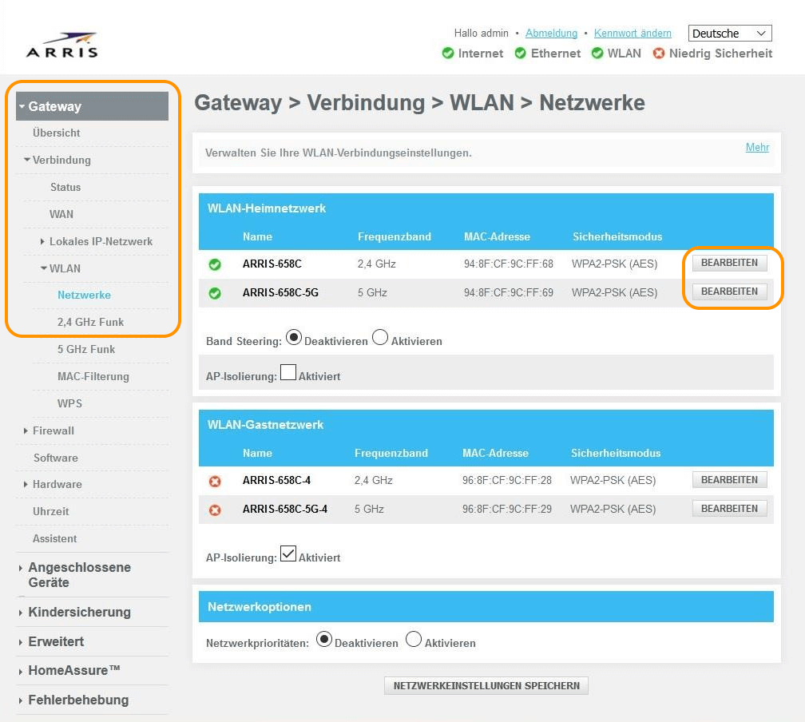Open the Deutsche language dropdown

point(730,34)
